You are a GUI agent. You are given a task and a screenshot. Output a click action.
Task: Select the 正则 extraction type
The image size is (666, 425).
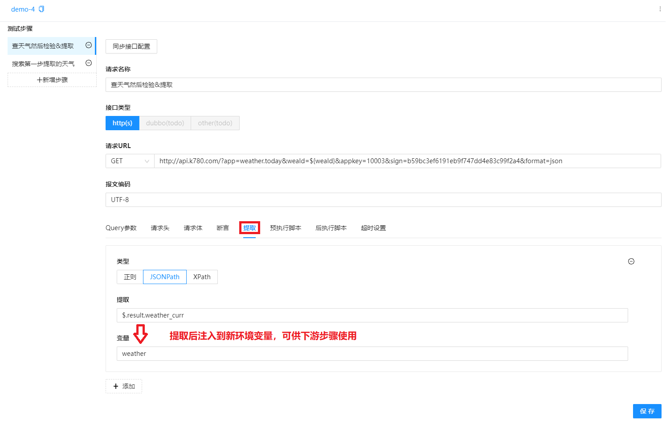tap(130, 277)
